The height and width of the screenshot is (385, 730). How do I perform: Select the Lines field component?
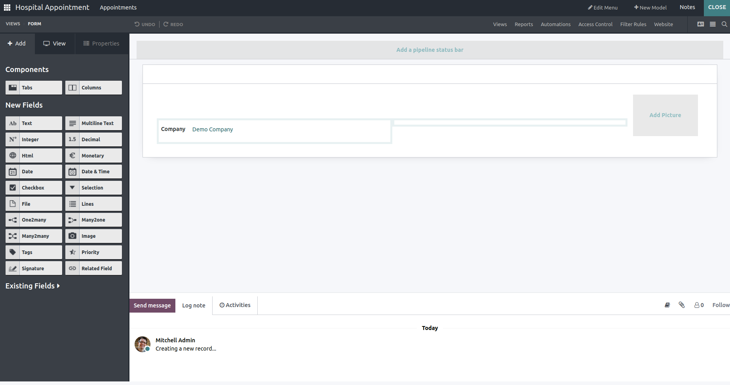click(x=93, y=204)
